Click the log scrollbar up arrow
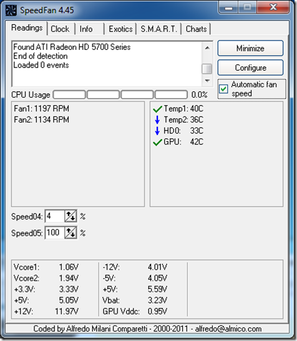Viewport: 297px width, 341px height. [x=207, y=47]
